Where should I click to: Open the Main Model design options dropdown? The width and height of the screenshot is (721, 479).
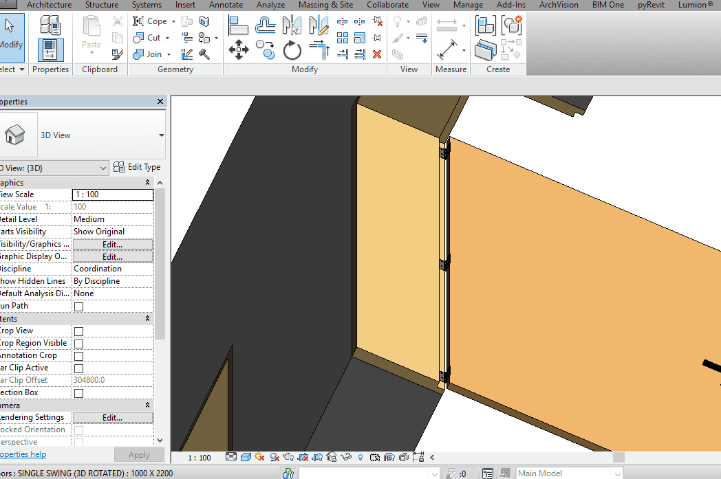click(x=616, y=473)
